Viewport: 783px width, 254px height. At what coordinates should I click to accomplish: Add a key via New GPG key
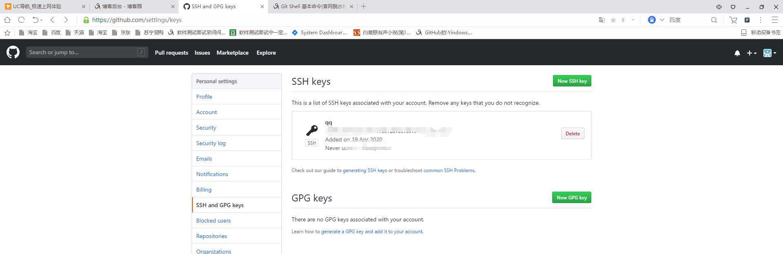pos(571,197)
